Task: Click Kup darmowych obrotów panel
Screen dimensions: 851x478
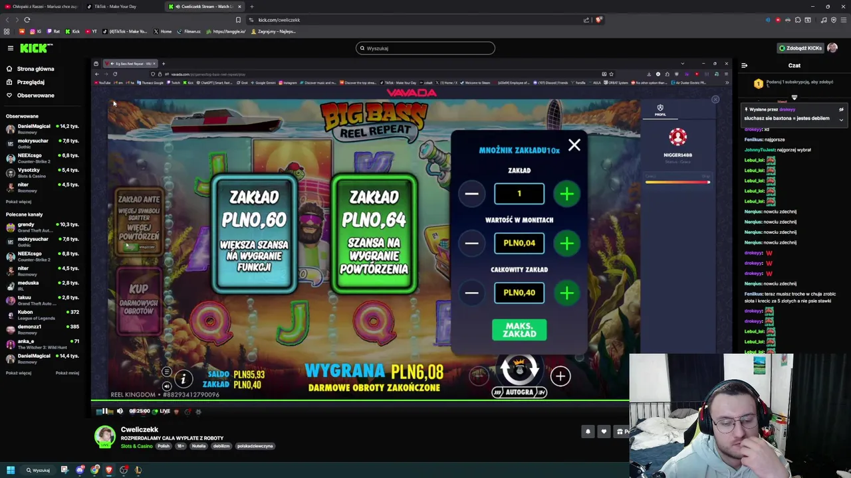Action: pos(139,301)
